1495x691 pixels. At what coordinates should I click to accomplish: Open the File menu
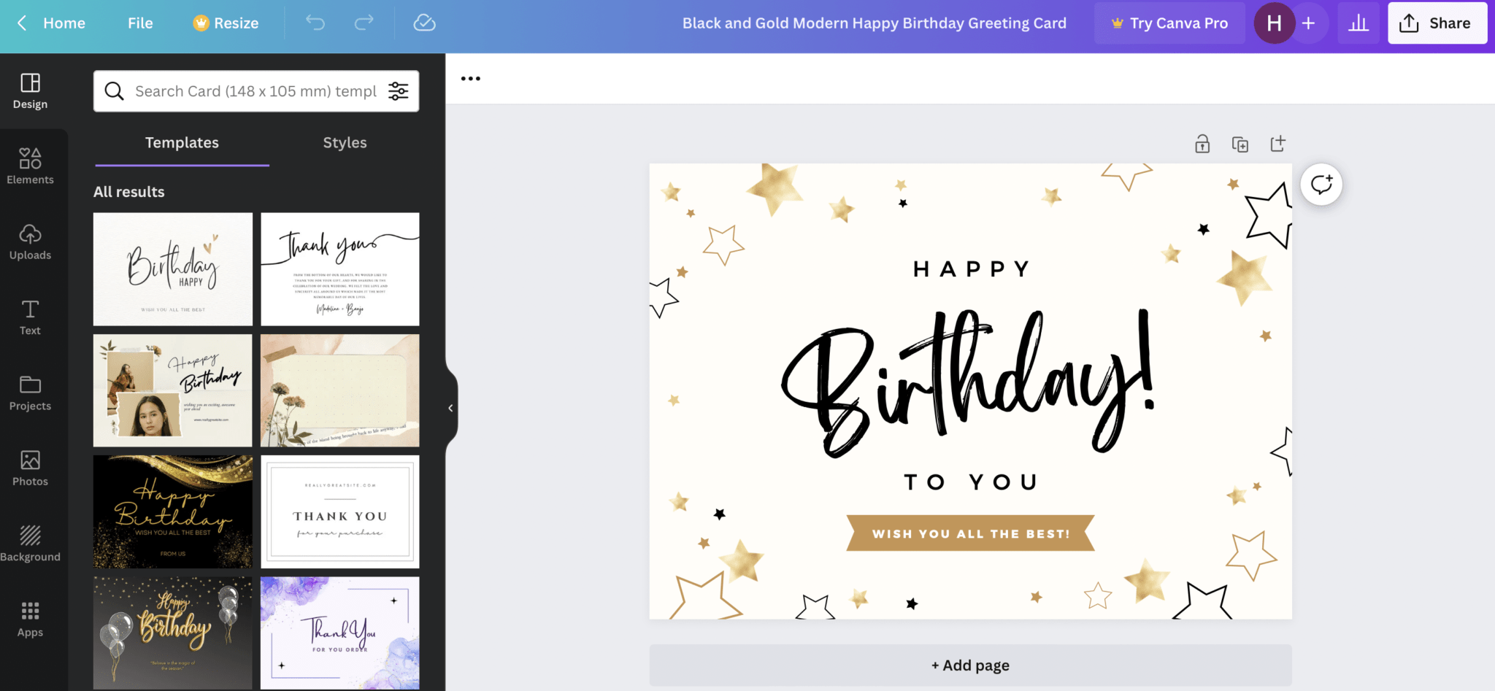click(140, 23)
